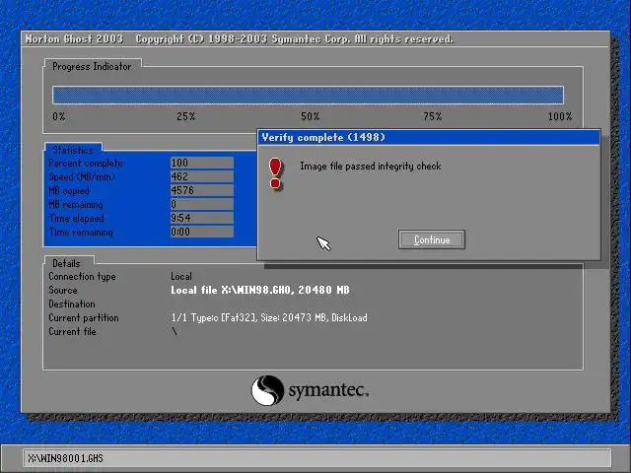Click the 50% progress label

click(311, 116)
